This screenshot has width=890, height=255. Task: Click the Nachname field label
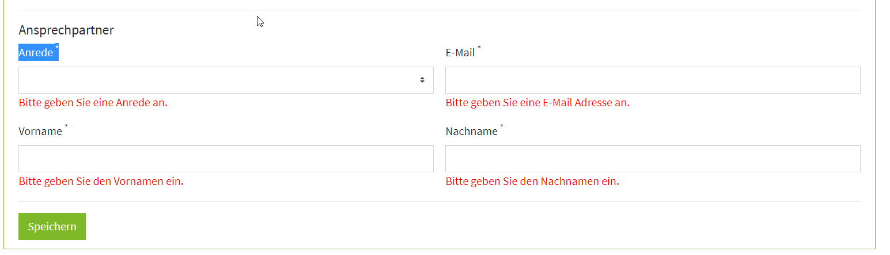(471, 132)
